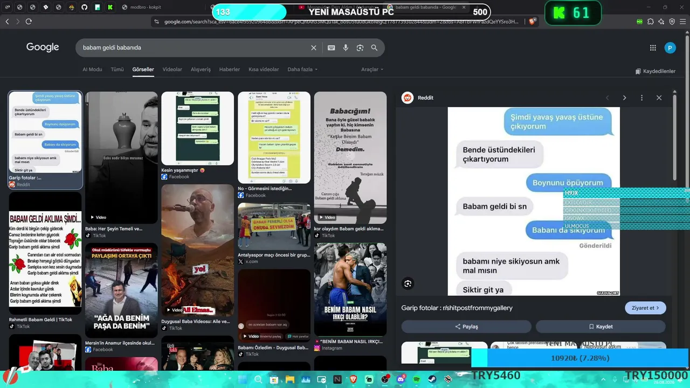Show previous image in preview panel
Image resolution: width=690 pixels, height=388 pixels.
point(607,98)
